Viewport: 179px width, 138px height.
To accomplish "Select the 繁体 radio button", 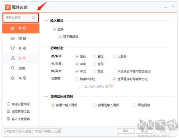I will (x=95, y=57).
